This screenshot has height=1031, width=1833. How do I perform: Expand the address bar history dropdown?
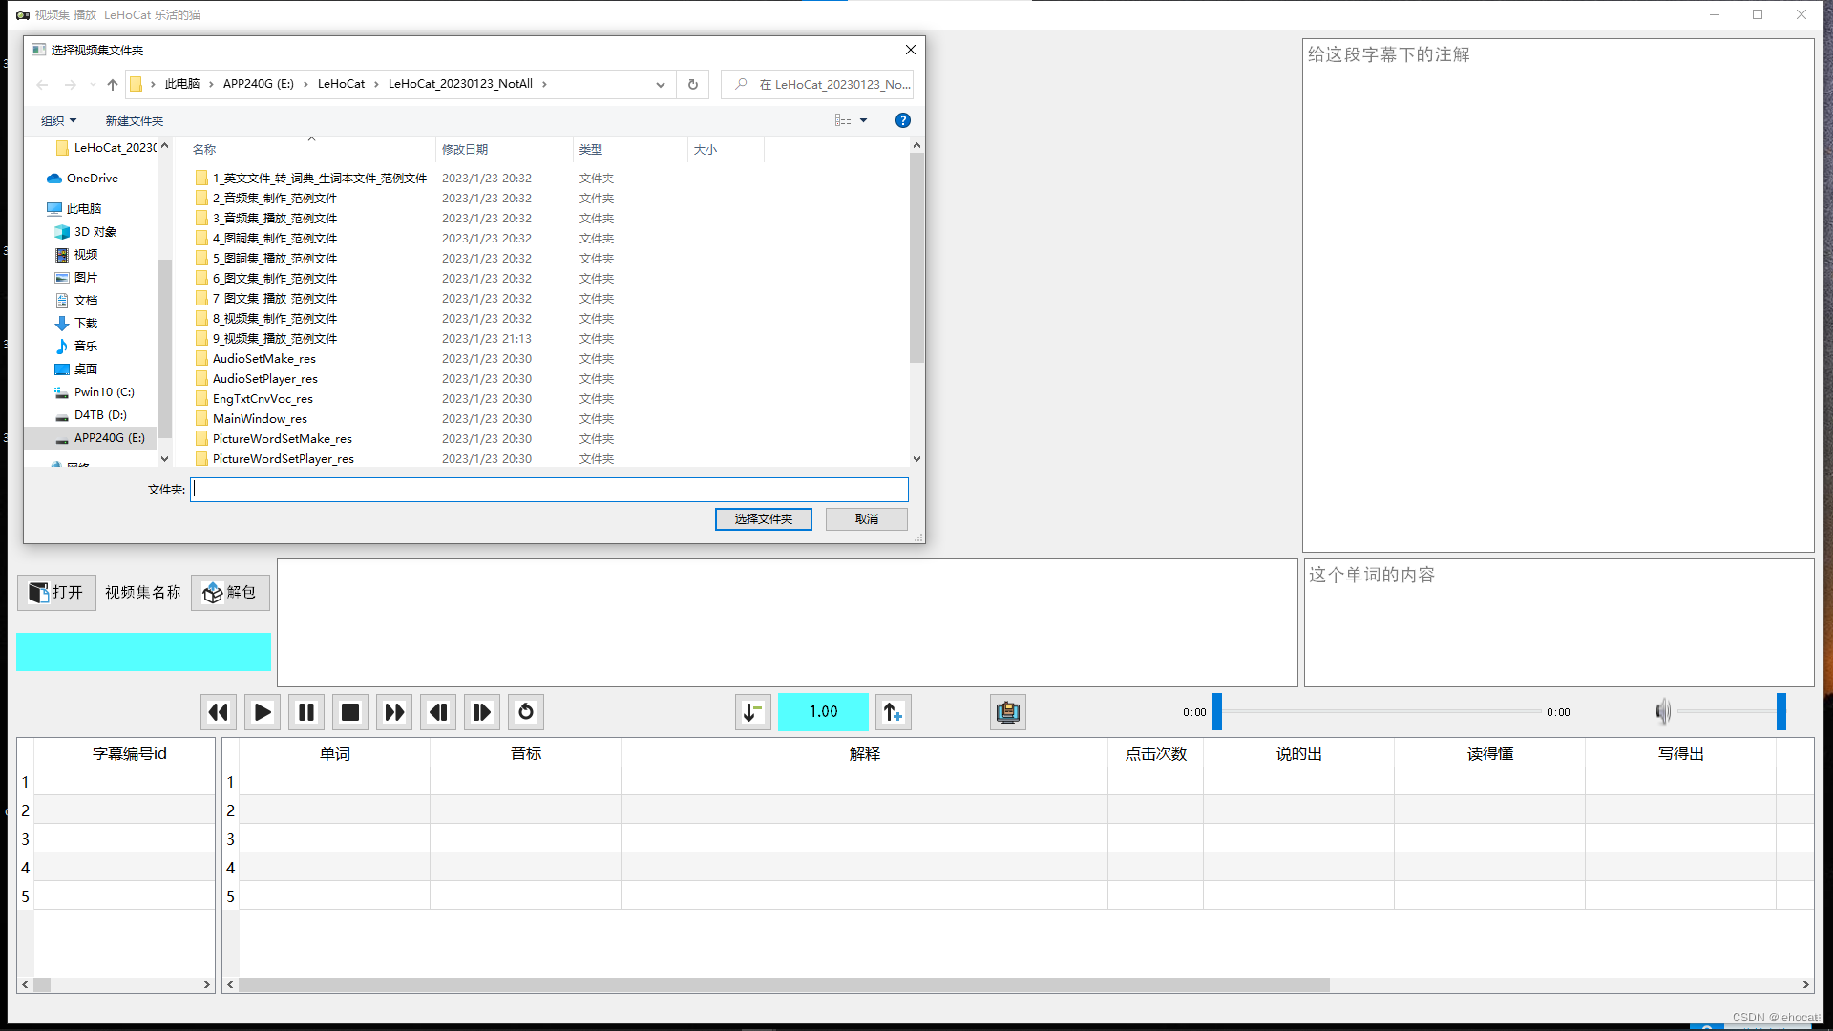(660, 84)
